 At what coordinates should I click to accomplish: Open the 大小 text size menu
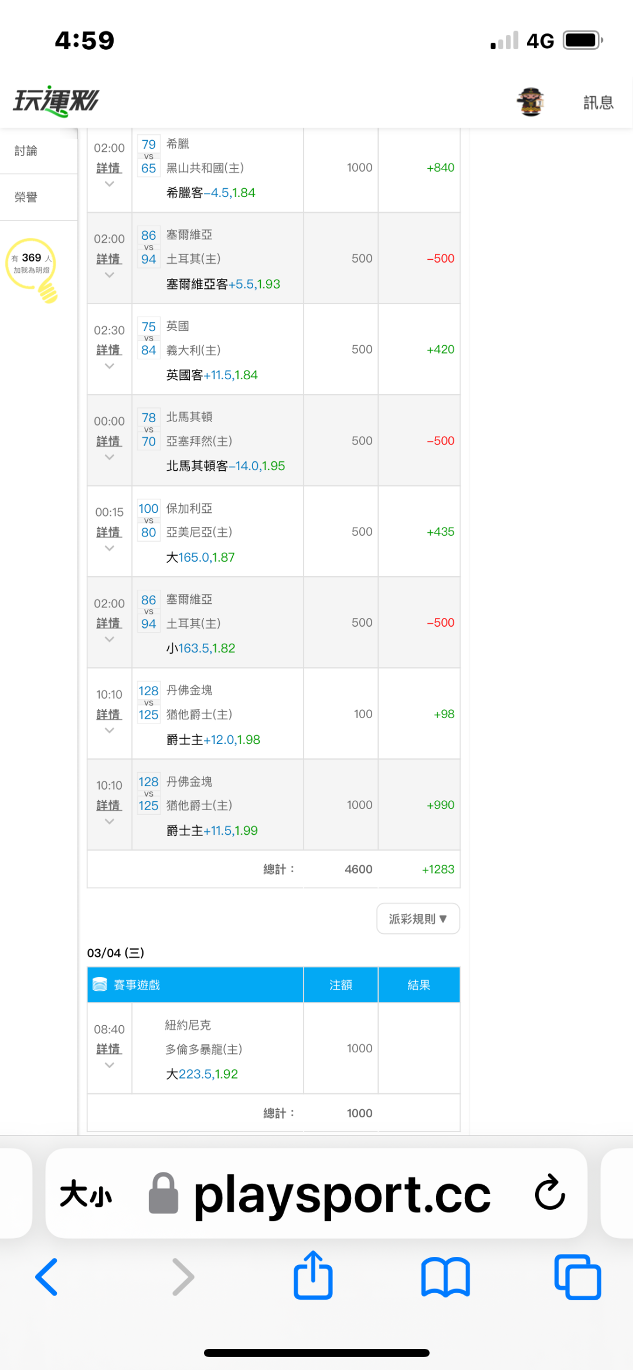point(86,1194)
